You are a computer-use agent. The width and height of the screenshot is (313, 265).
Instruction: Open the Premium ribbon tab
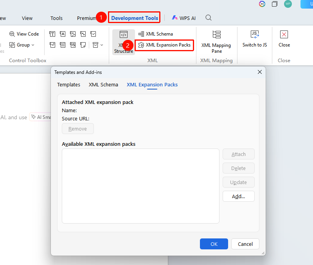[x=86, y=18]
